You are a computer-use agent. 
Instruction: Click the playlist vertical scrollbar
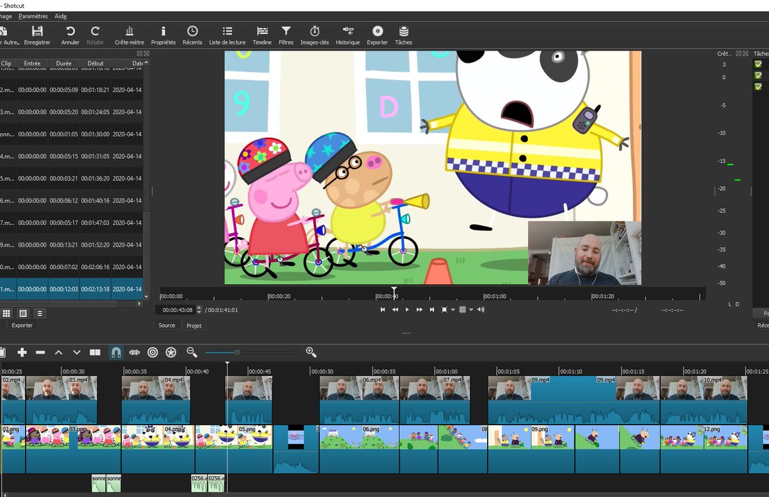coord(146,253)
